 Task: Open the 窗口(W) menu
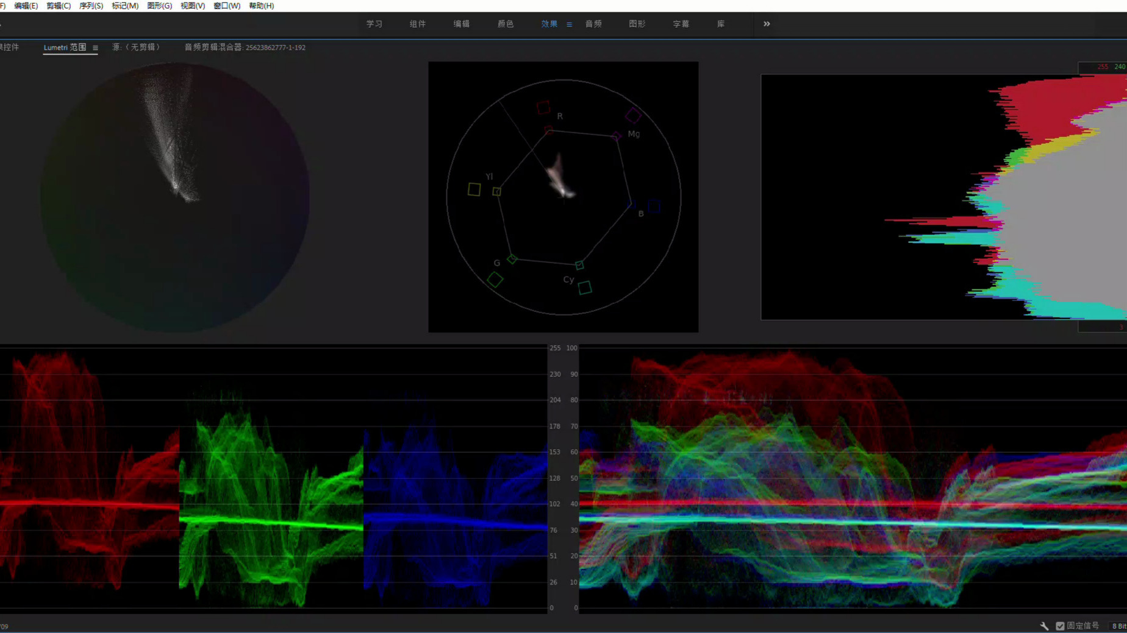226,5
